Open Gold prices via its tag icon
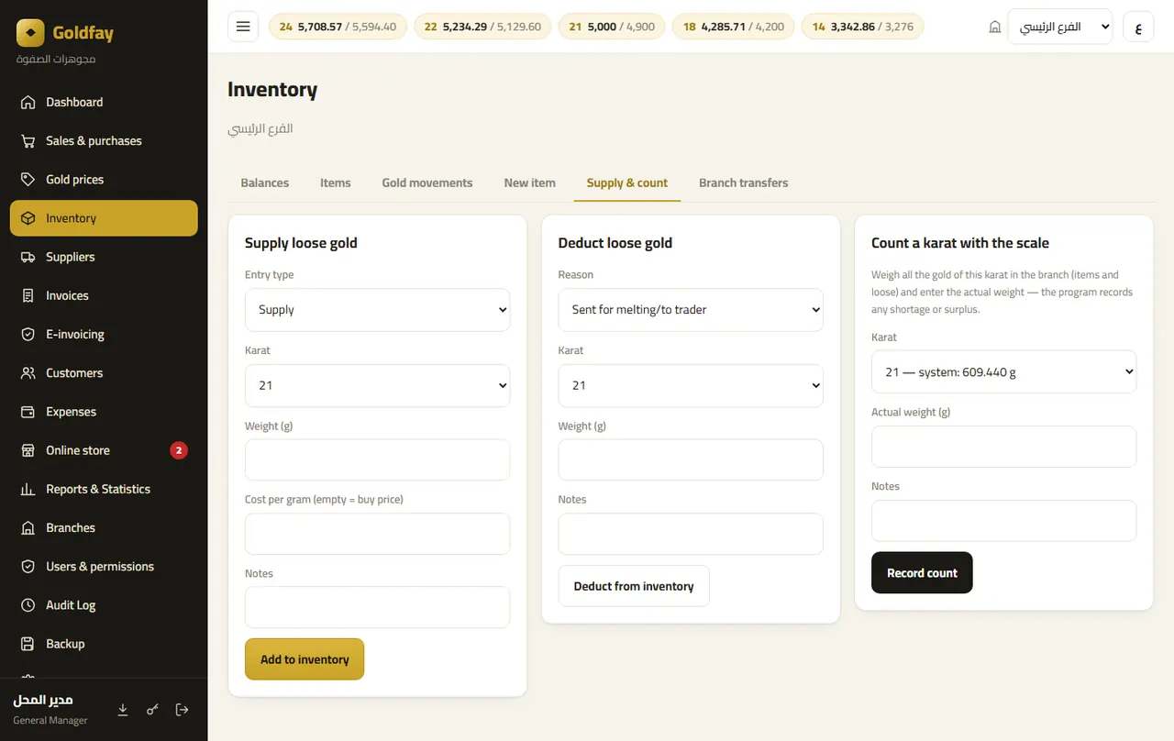This screenshot has width=1174, height=741. pos(28,180)
